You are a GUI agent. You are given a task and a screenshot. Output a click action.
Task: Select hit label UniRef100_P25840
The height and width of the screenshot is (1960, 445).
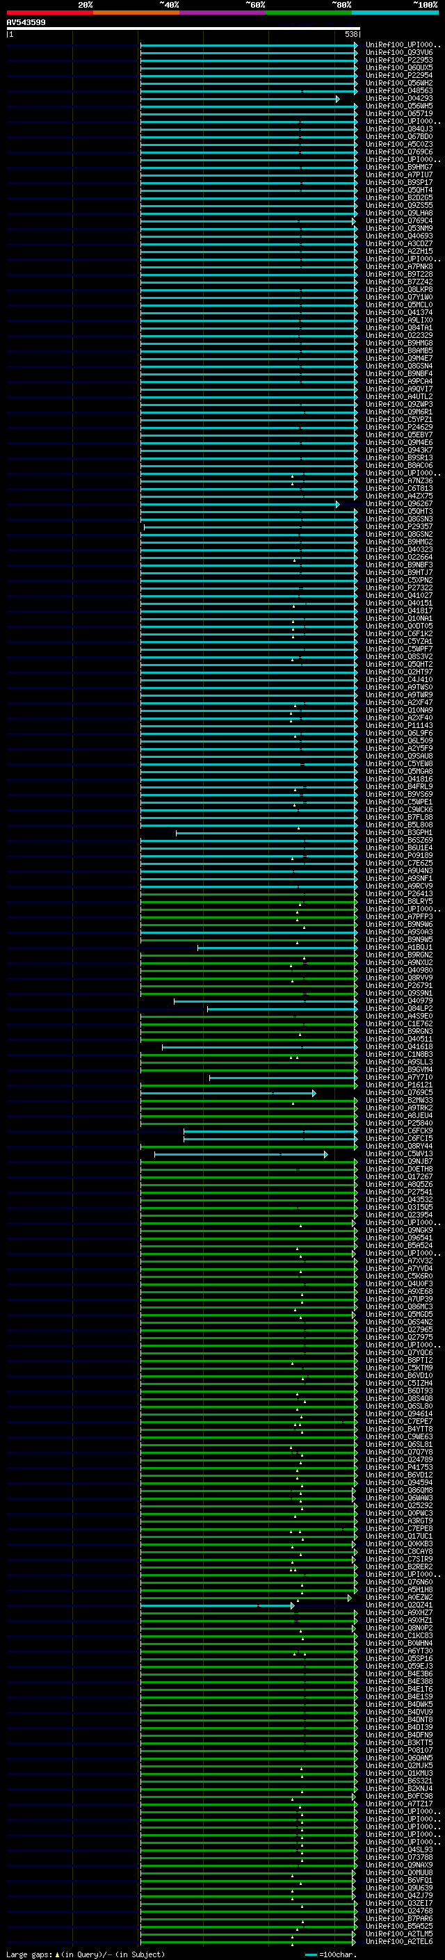[x=399, y=1123]
